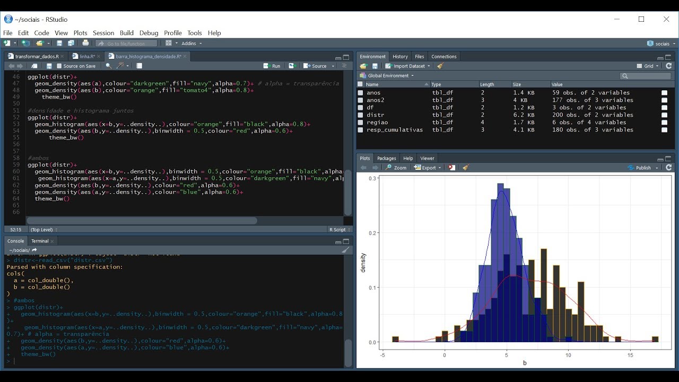
Task: Click the Source button in editor
Action: pos(316,66)
